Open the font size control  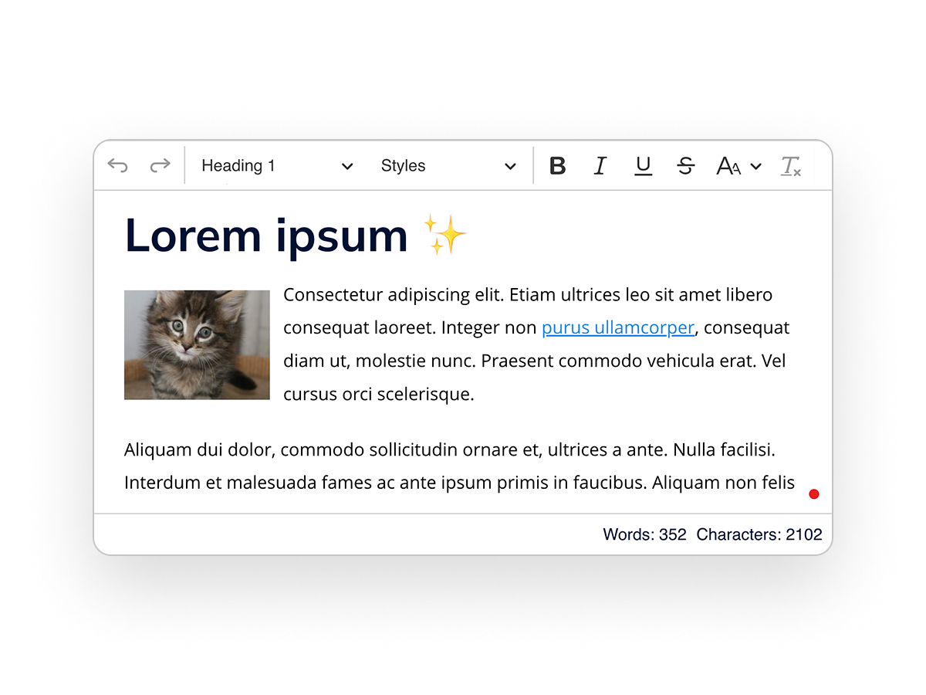click(728, 165)
